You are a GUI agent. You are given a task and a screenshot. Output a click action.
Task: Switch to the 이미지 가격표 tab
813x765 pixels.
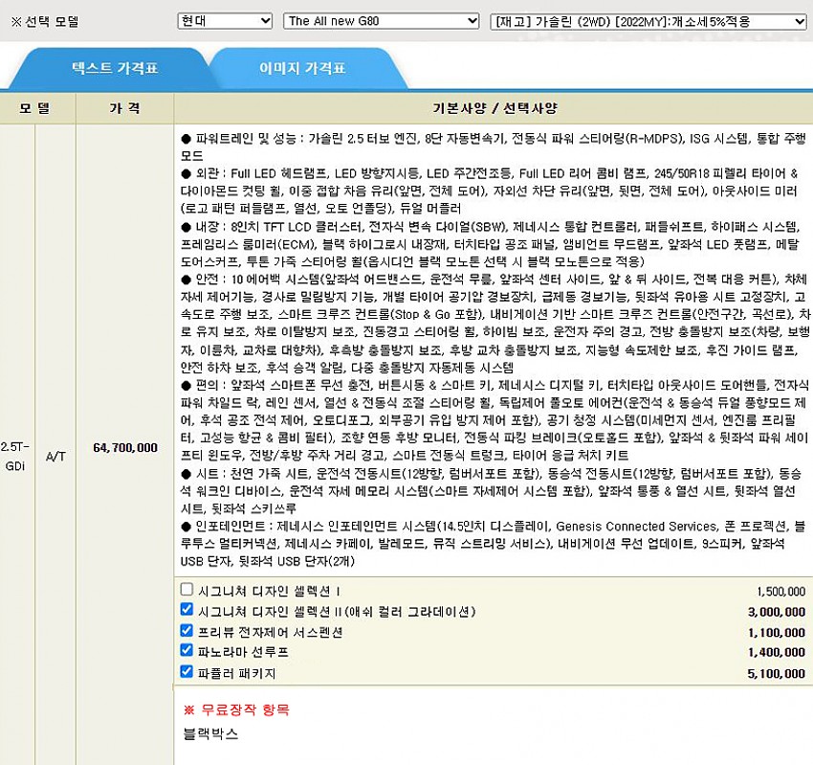point(302,69)
